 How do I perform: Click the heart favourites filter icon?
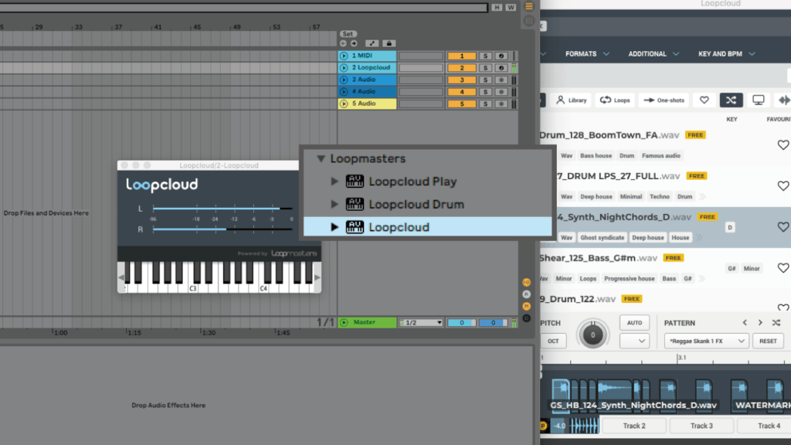(x=704, y=100)
